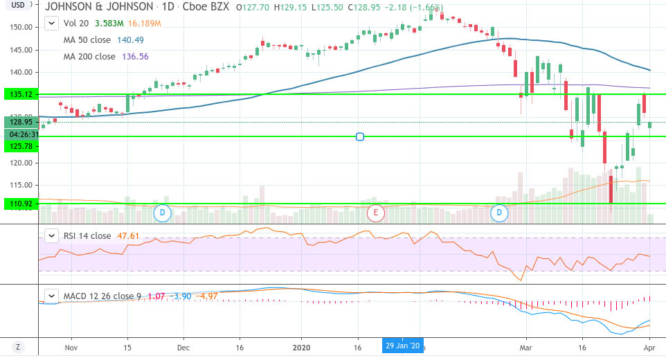The image size is (666, 358).
Task: Select the MACD 12 26 close 9 legend
Action: coord(102,296)
